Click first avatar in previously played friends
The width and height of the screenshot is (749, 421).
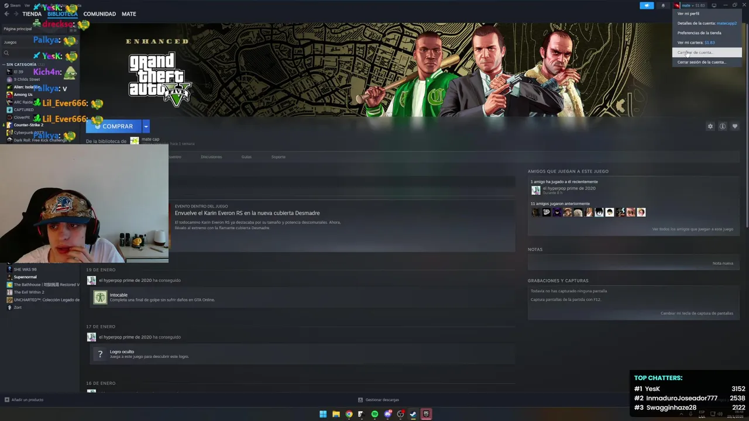pos(535,212)
